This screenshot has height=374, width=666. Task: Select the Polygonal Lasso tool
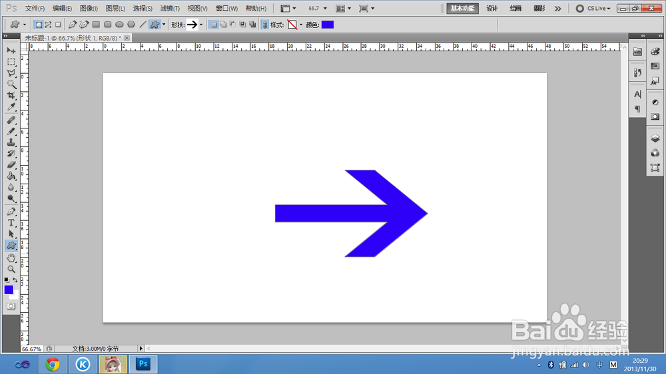coord(11,73)
